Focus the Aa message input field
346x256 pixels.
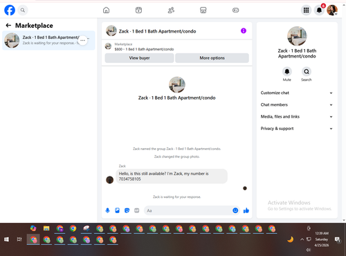(188, 210)
